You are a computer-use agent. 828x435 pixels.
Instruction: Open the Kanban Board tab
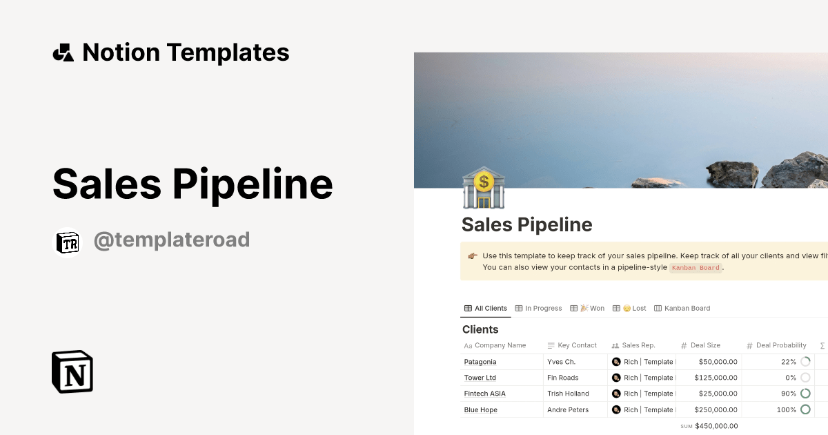682,308
